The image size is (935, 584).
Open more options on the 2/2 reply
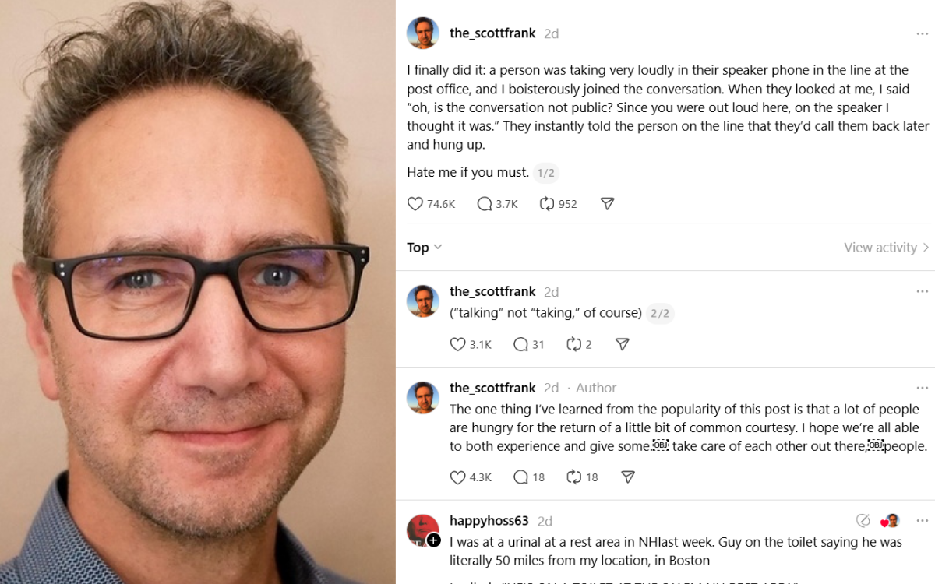(923, 291)
